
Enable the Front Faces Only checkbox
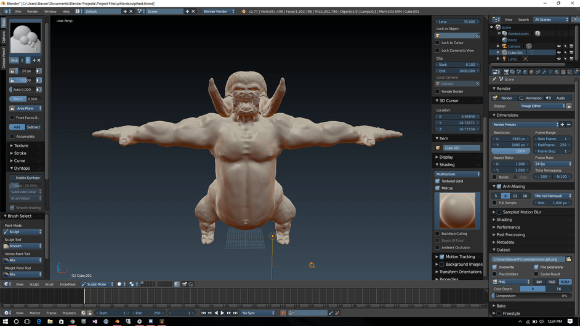coord(12,117)
